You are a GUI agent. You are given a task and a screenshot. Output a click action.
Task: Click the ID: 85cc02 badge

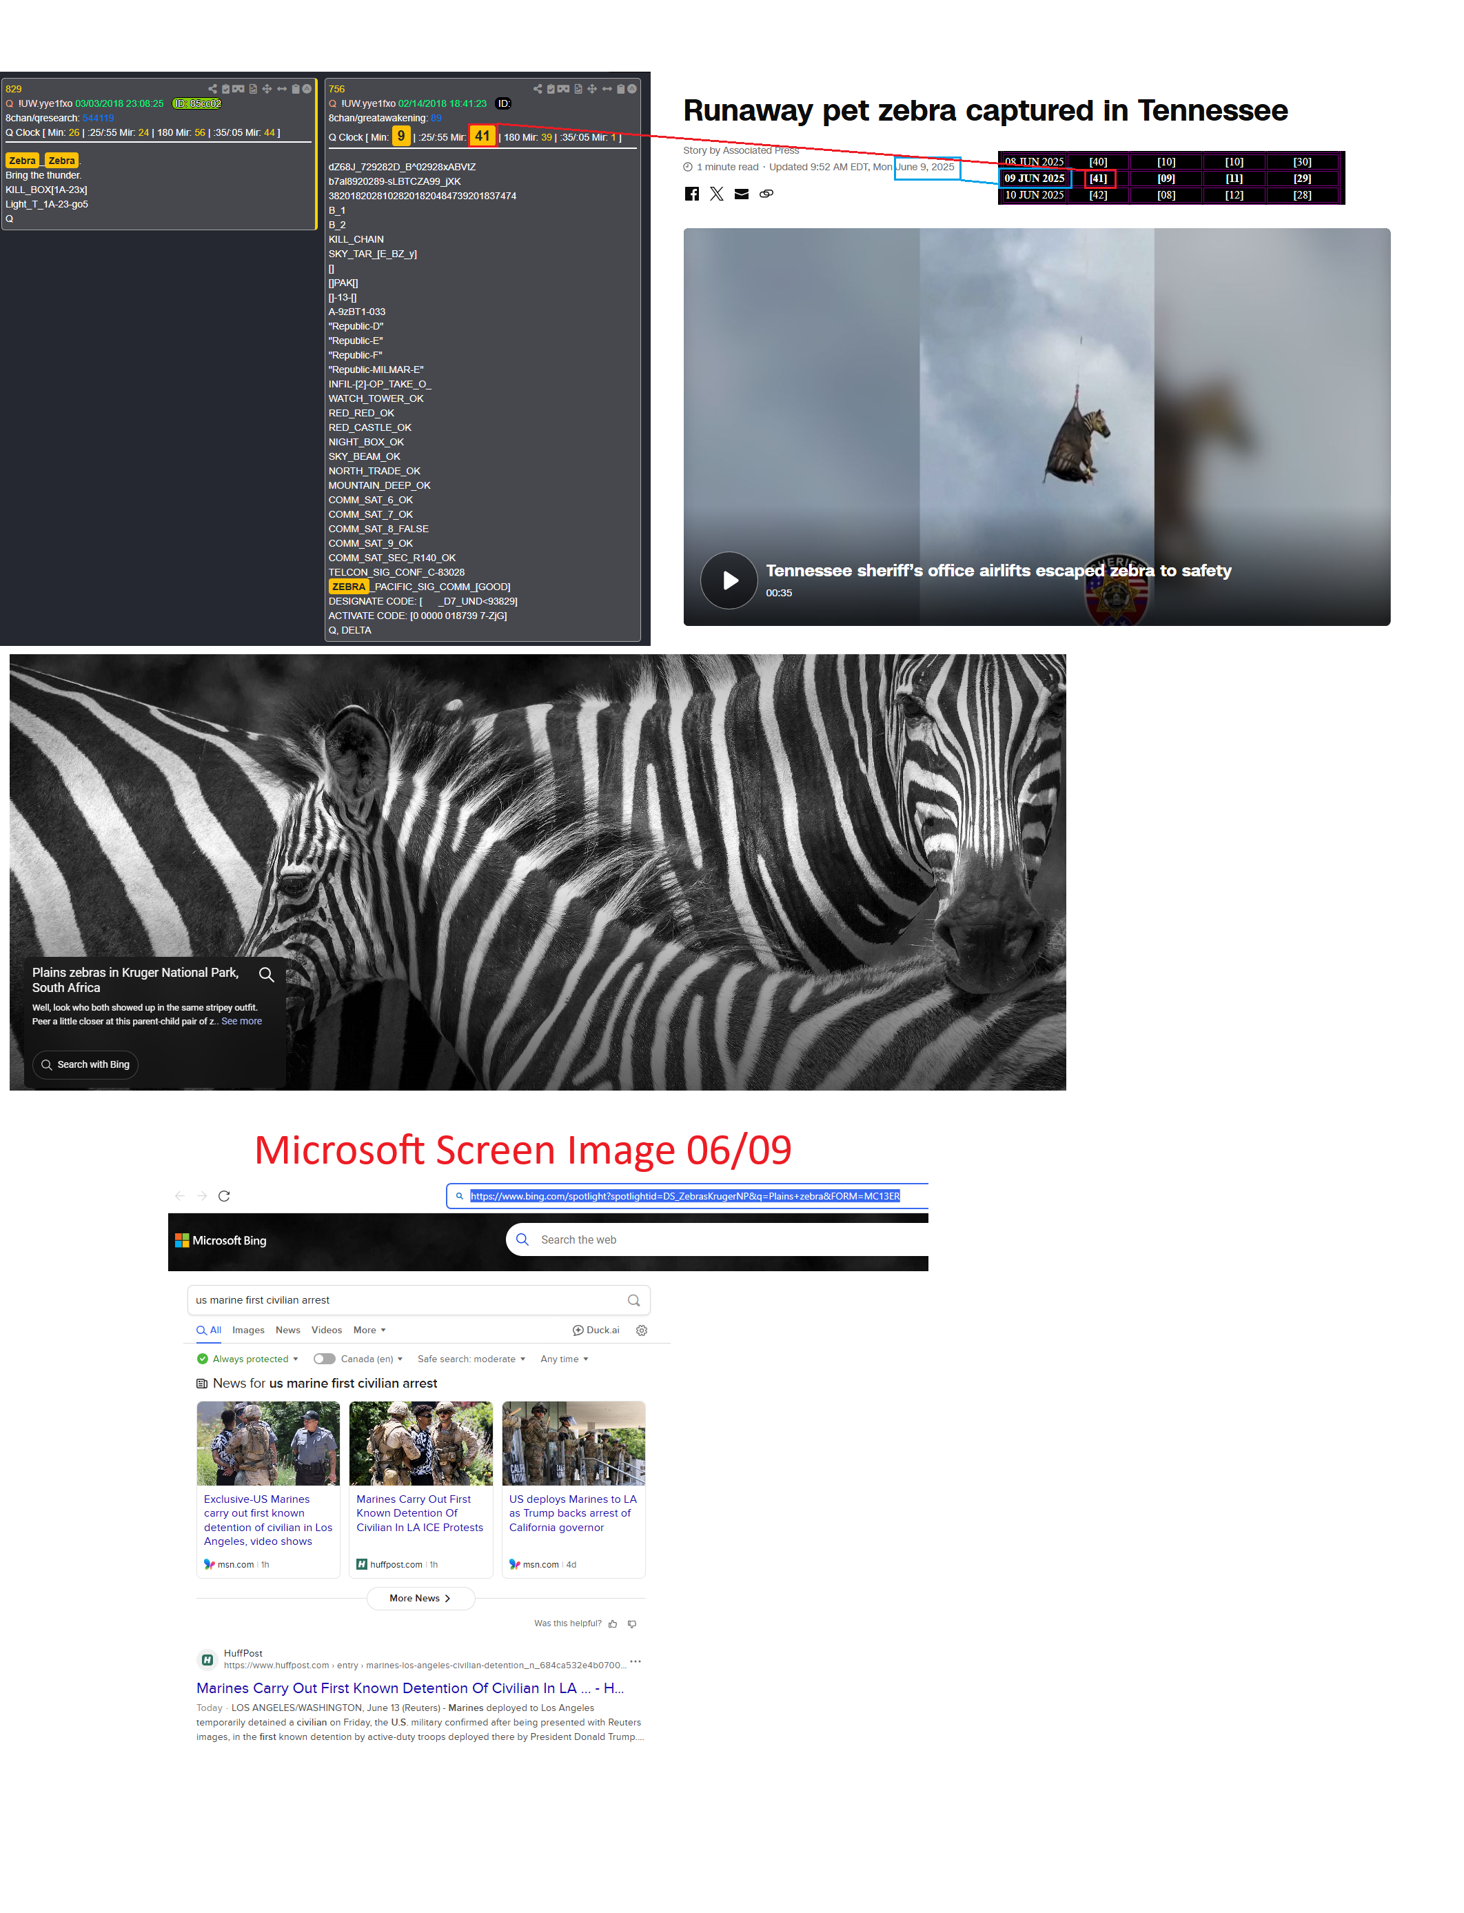tap(197, 103)
